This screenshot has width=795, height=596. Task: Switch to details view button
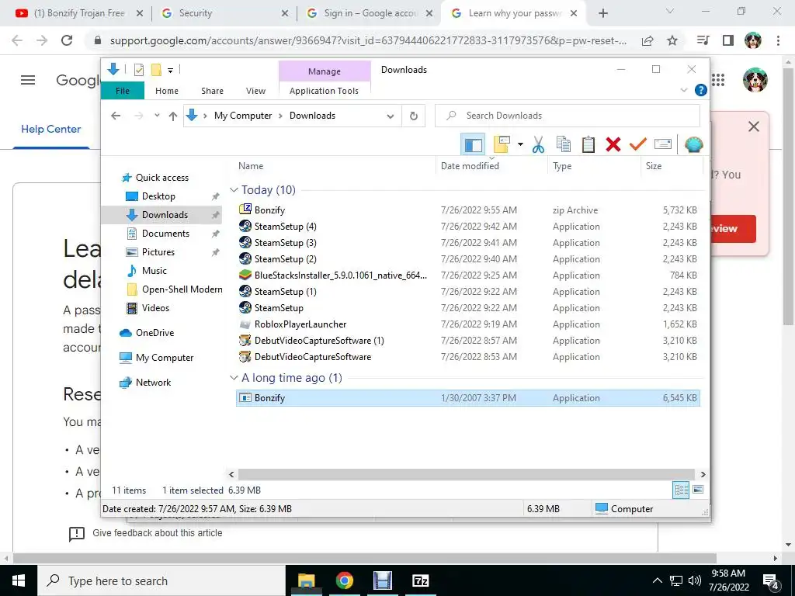click(x=681, y=490)
